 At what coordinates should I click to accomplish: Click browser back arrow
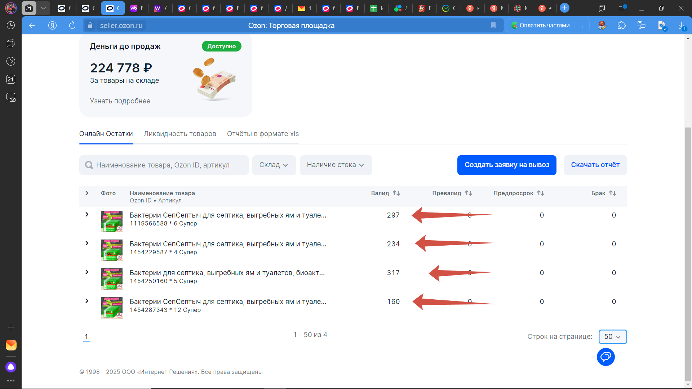32,25
